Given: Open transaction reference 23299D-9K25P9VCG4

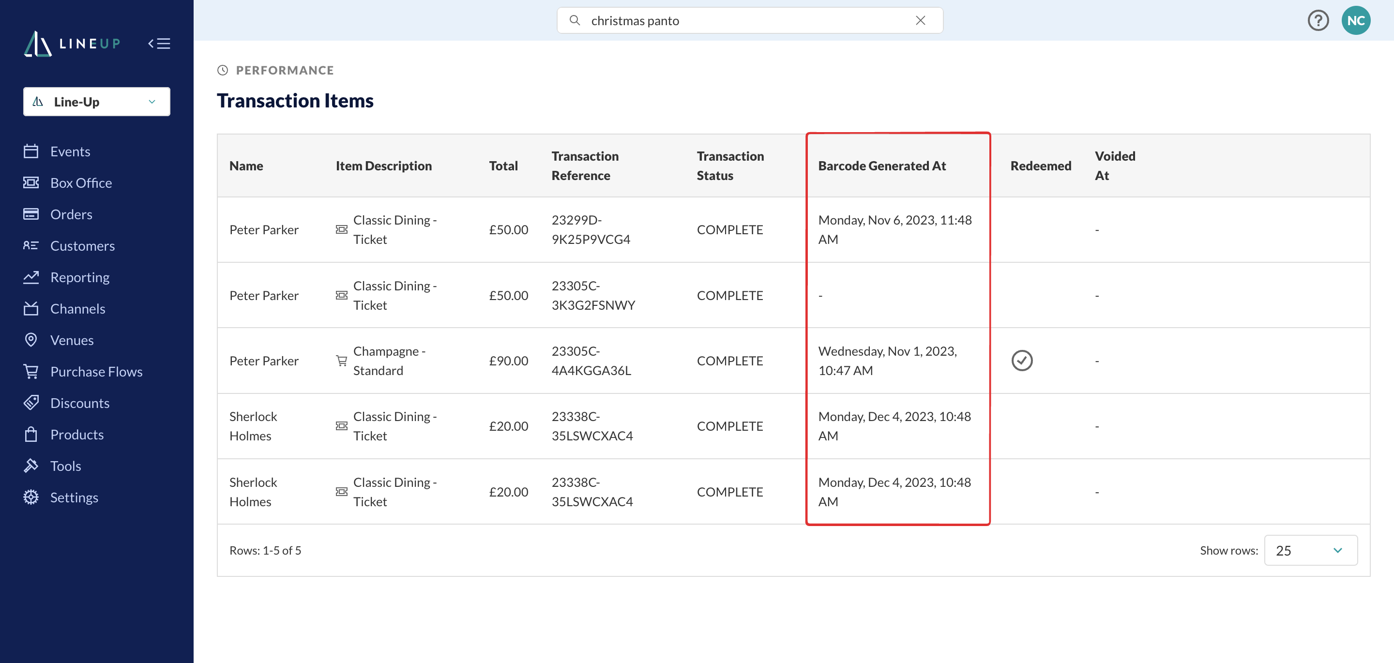Looking at the screenshot, I should (x=591, y=229).
